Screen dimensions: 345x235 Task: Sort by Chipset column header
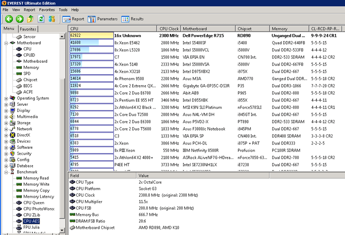coord(253,29)
